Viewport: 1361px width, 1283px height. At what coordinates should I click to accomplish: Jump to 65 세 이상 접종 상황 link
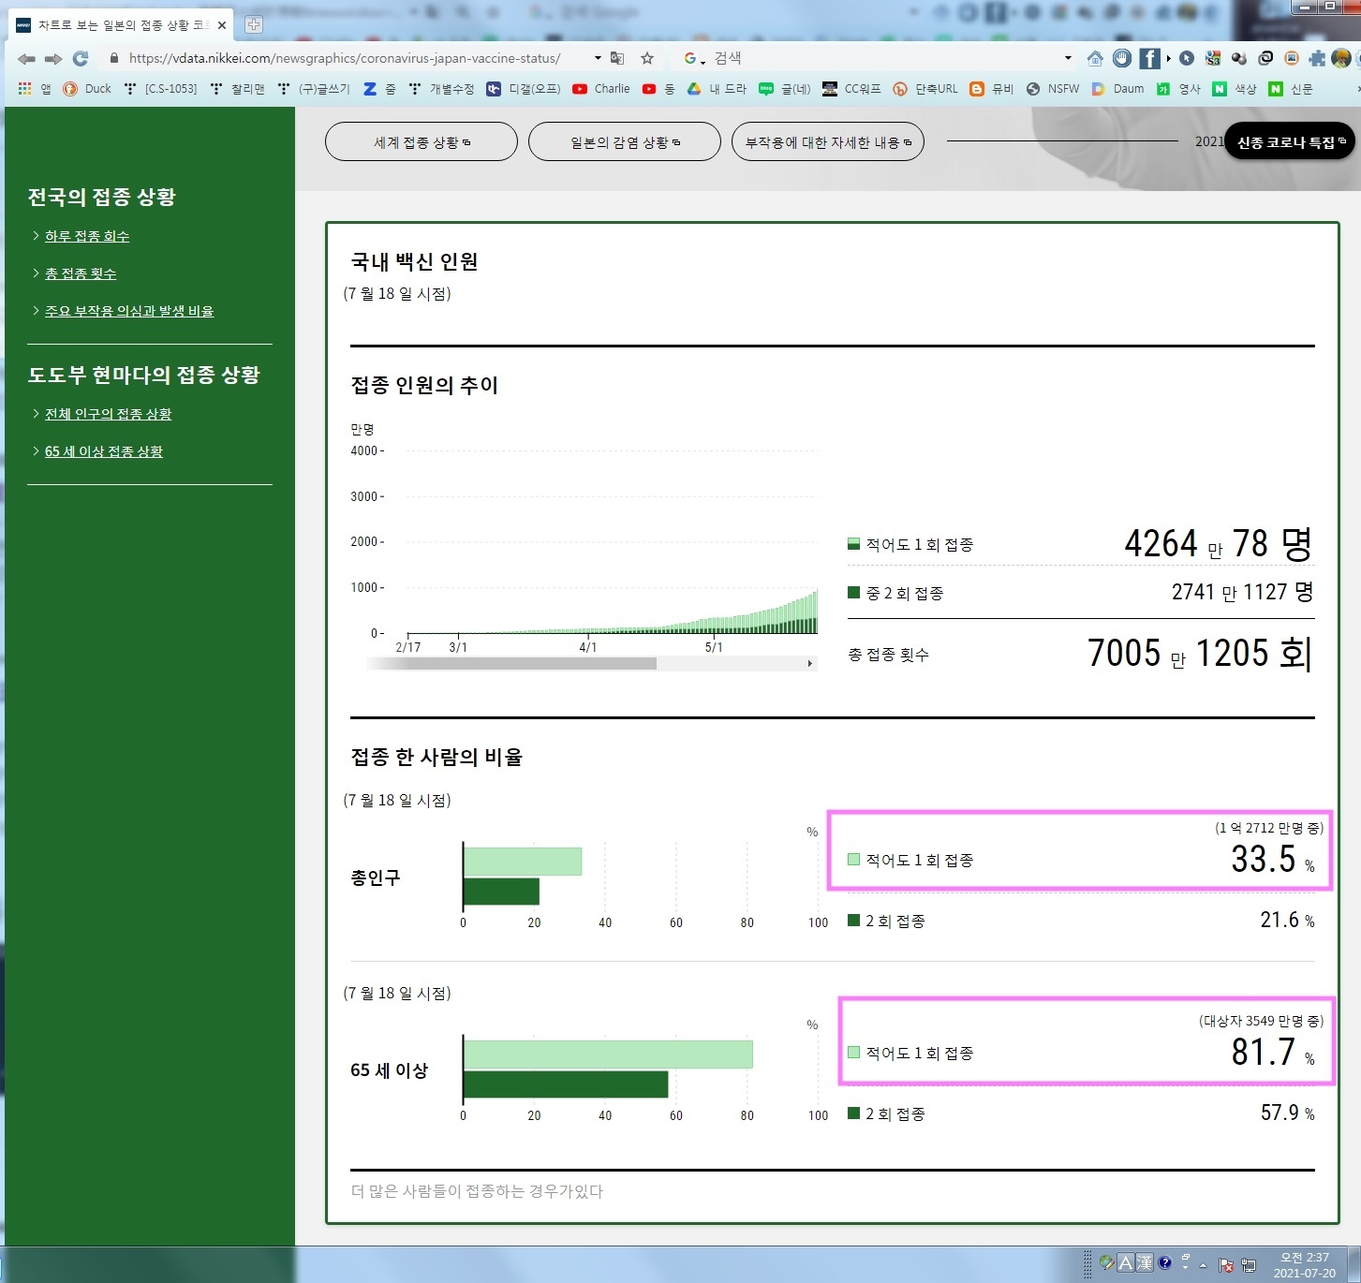(104, 451)
